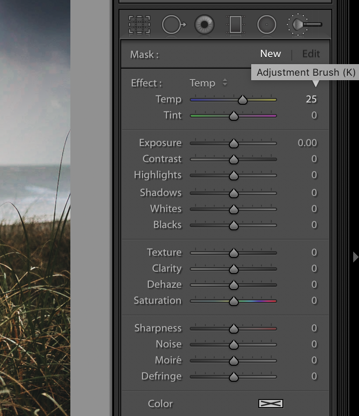Click the Noise value field
The width and height of the screenshot is (359, 416).
pos(314,344)
